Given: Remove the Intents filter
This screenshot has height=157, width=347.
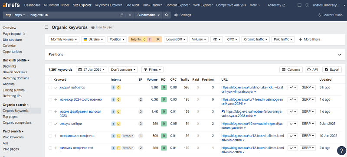Looking at the screenshot, I should tap(158, 39).
